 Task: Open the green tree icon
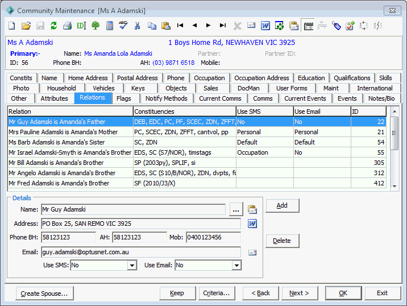click(x=95, y=26)
